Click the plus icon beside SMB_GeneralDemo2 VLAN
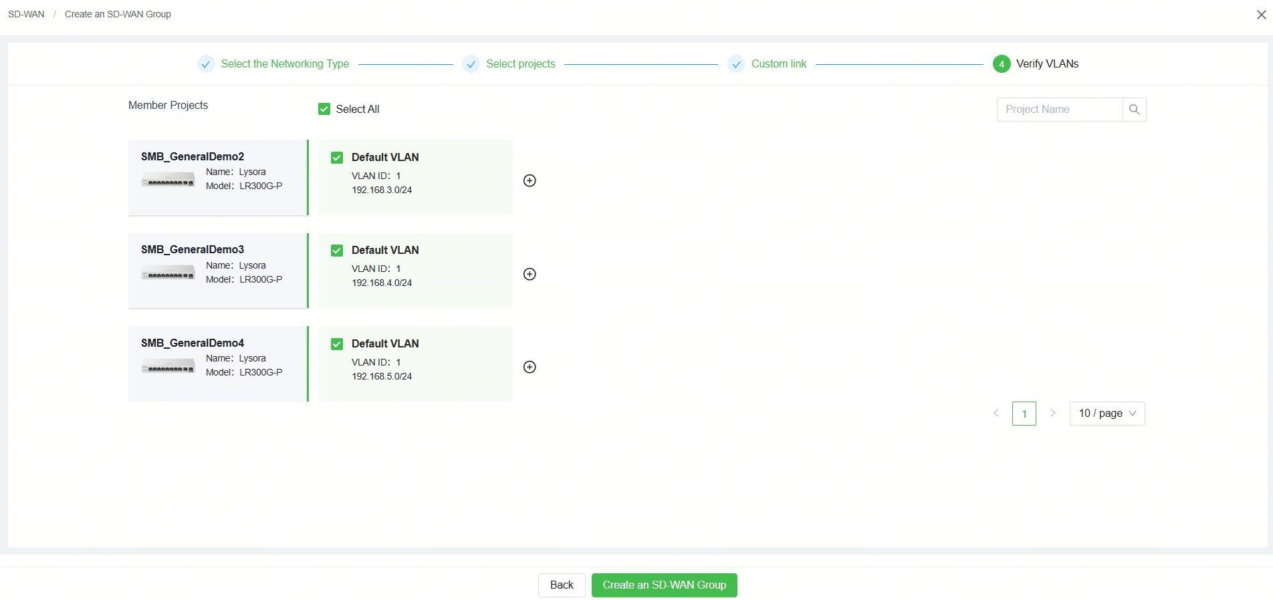Viewport: 1273px width, 600px height. click(530, 180)
